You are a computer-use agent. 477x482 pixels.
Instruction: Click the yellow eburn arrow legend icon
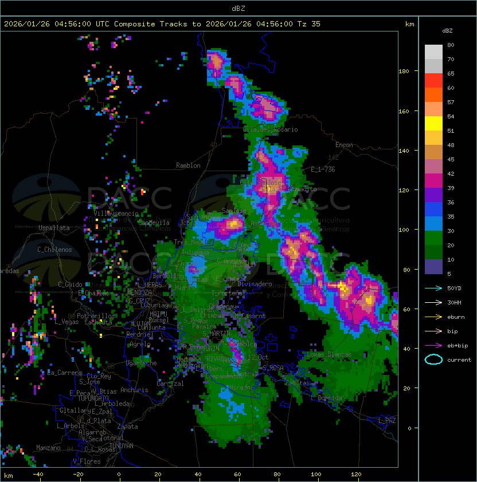(433, 317)
